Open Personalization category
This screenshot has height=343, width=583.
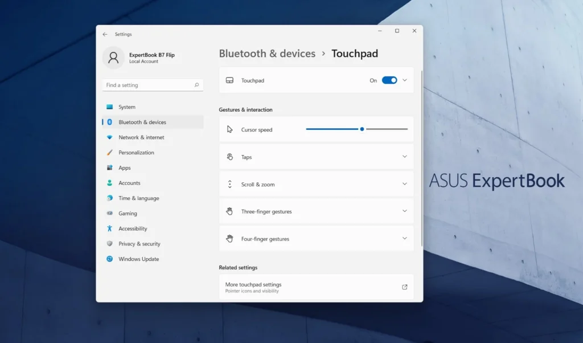coord(153,153)
